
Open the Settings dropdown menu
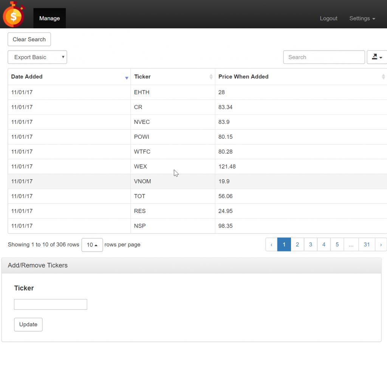coord(362,18)
